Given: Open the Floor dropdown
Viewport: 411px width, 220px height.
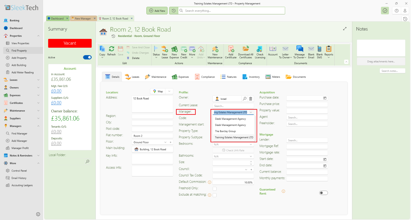Looking at the screenshot, I should [165, 142].
